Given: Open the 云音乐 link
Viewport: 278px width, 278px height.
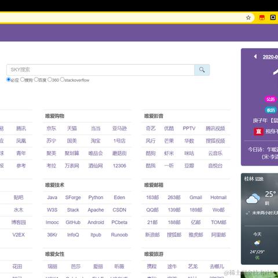Looking at the screenshot, I should point(215,153).
